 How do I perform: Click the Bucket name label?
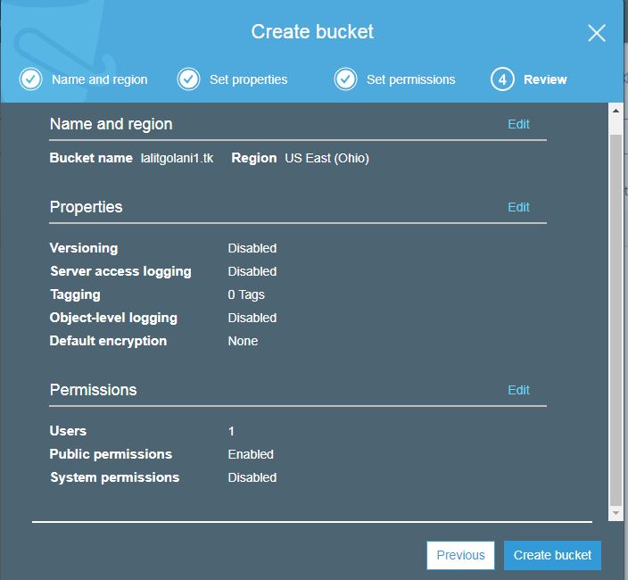(x=91, y=158)
